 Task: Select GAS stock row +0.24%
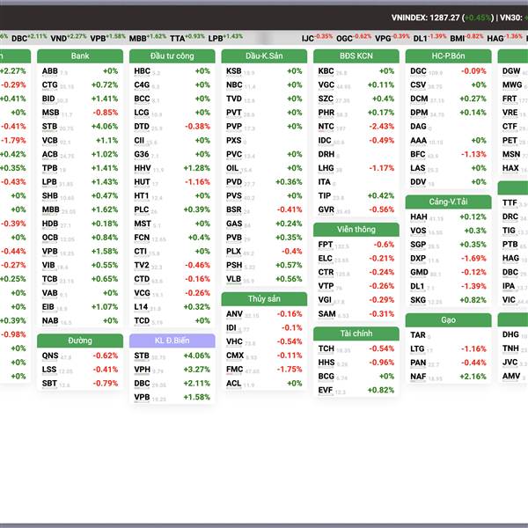click(x=264, y=224)
